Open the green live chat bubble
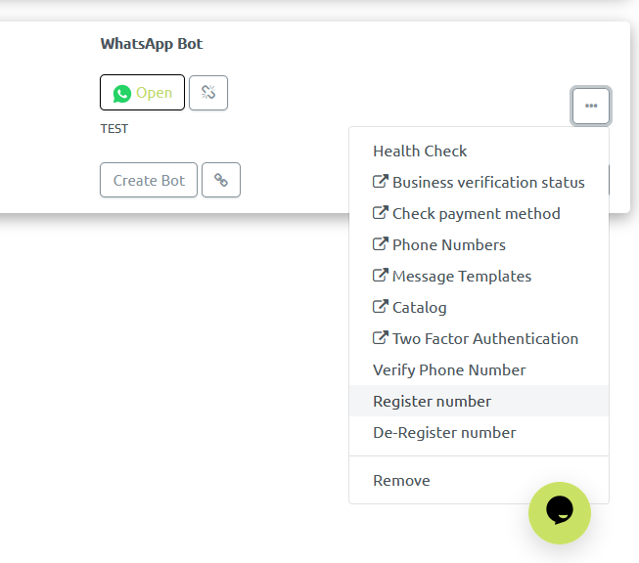This screenshot has width=639, height=563. pyautogui.click(x=560, y=512)
